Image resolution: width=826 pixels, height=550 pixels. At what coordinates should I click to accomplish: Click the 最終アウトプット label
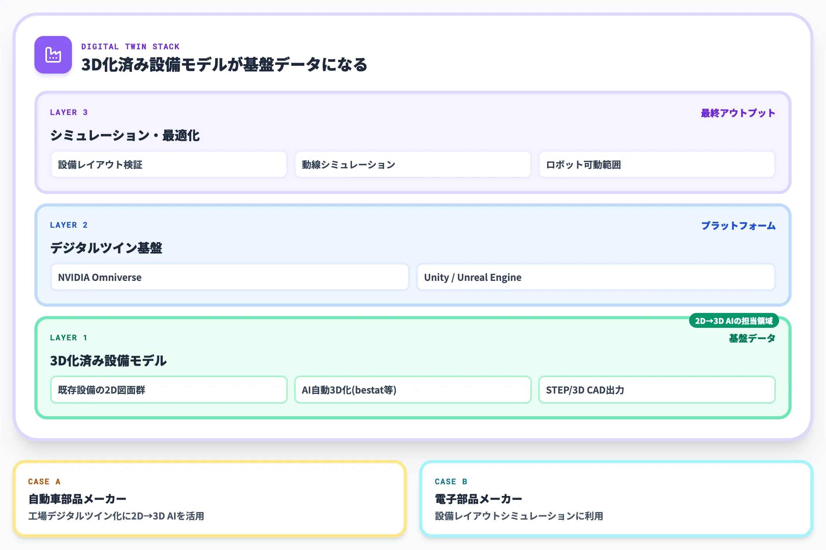[x=738, y=113]
